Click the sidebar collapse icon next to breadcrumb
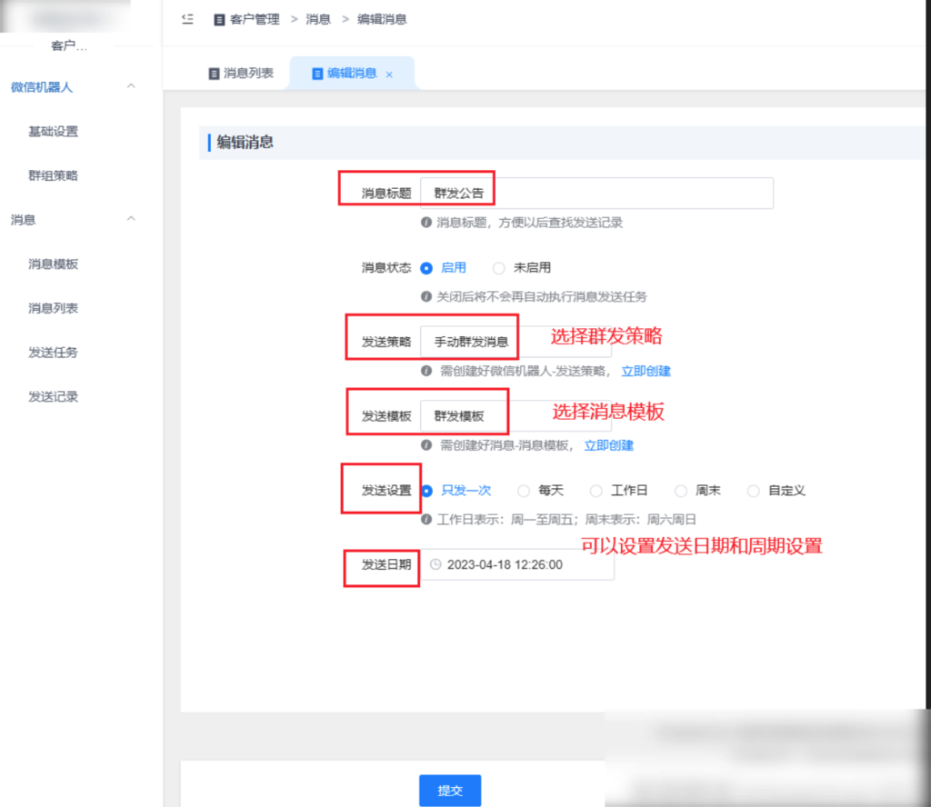This screenshot has width=931, height=807. (x=186, y=19)
